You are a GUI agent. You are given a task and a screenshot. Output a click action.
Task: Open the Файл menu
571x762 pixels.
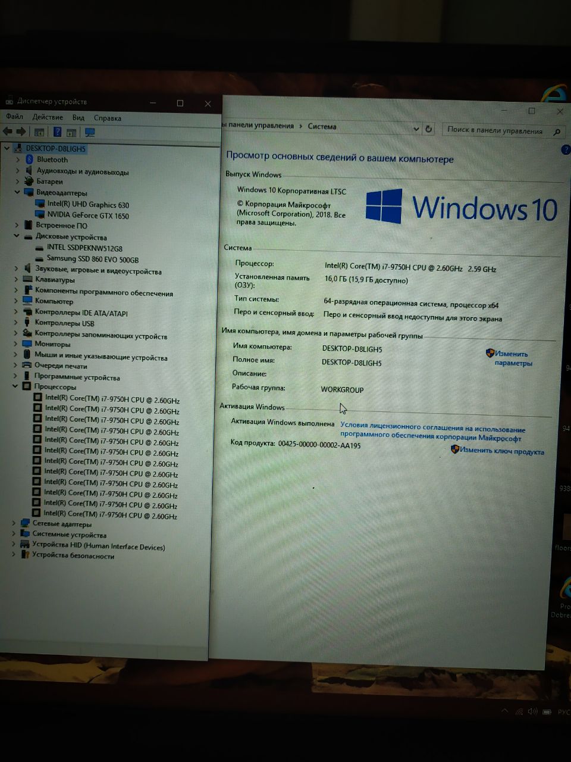click(14, 117)
